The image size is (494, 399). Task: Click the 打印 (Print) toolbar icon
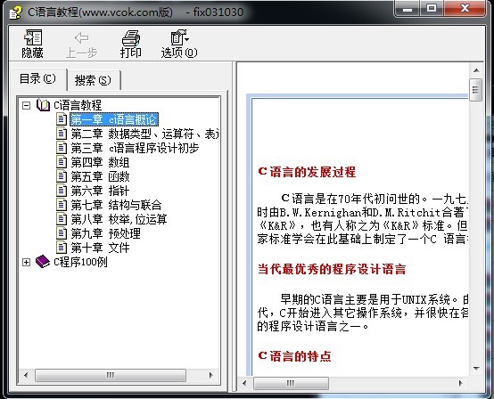point(131,37)
